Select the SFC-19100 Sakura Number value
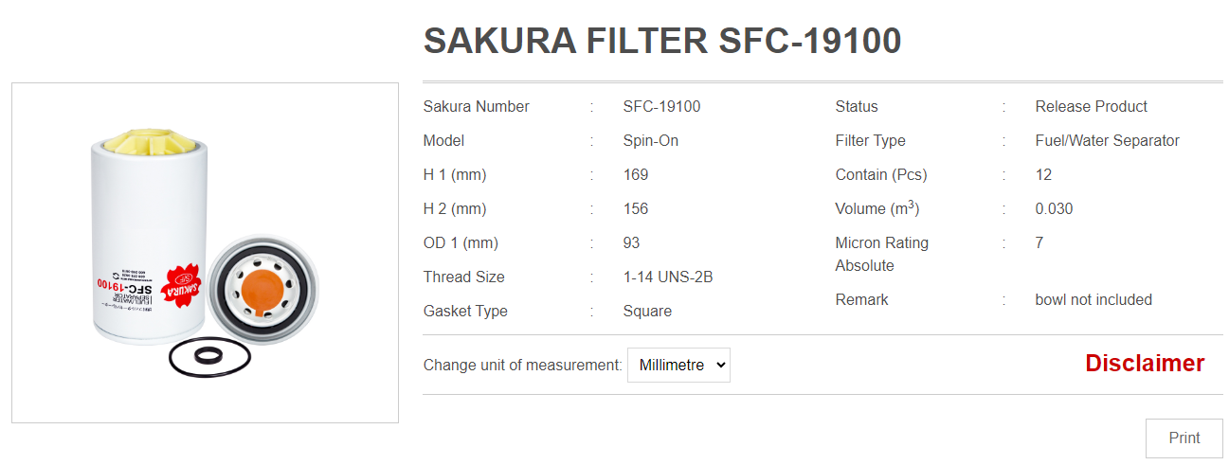 pos(661,107)
